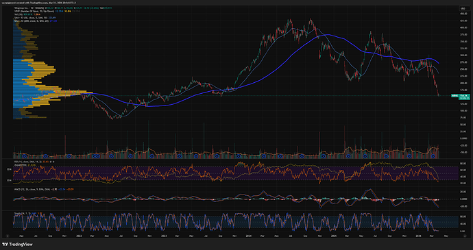Image resolution: width=473 pixels, height=250 pixels.
Task: Click the 60.00 level on RSI axis
Action: point(463,170)
